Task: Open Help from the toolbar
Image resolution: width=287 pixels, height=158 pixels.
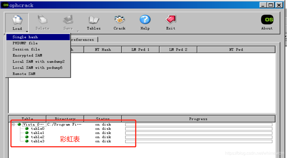Action: coord(145,20)
